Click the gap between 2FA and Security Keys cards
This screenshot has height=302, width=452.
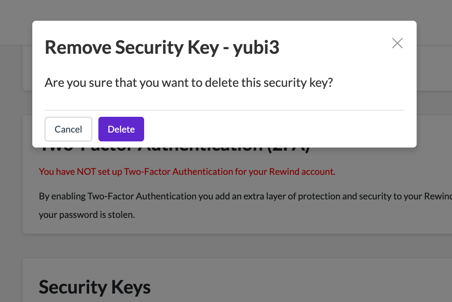(x=231, y=246)
